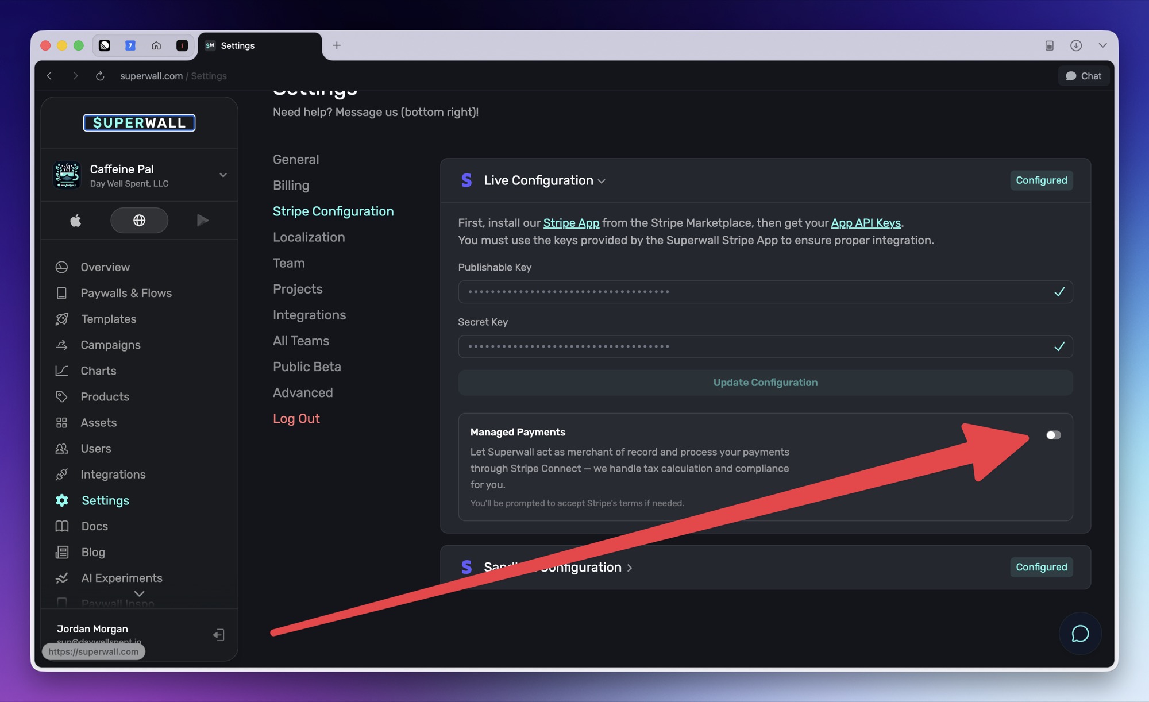Expand the sidebar's more-items chevron

click(139, 593)
